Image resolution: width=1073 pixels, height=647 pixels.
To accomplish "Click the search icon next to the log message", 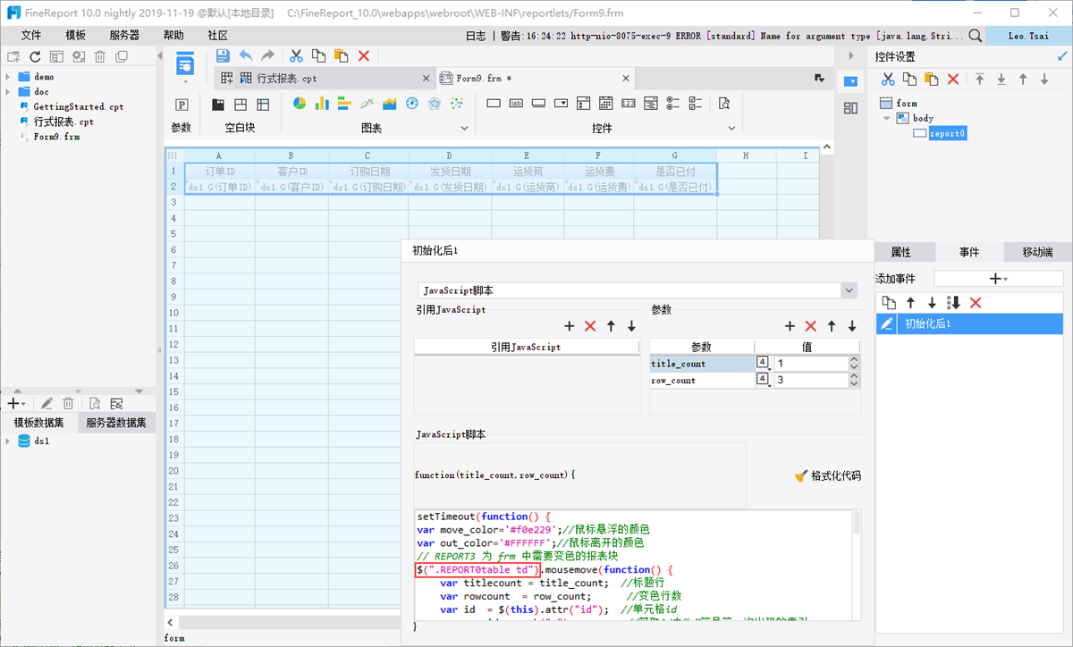I will [975, 36].
